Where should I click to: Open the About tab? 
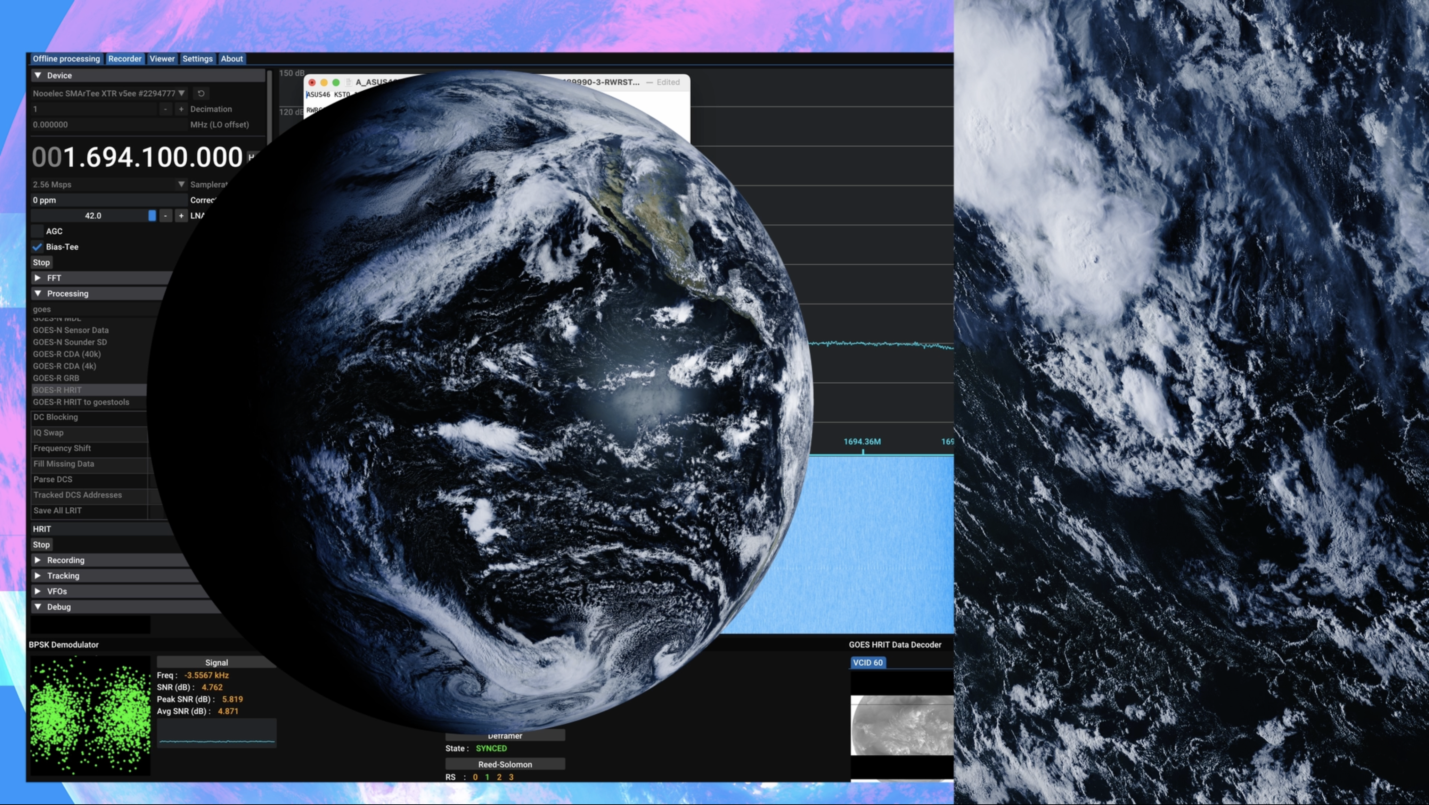[x=231, y=59]
